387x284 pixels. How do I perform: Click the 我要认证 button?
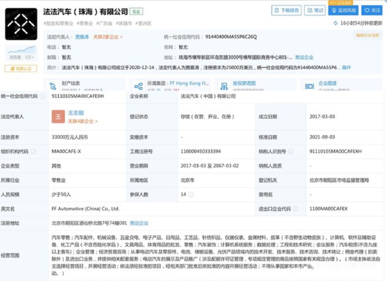point(21,69)
